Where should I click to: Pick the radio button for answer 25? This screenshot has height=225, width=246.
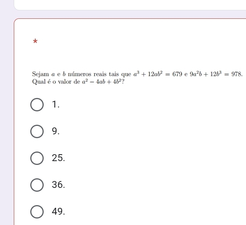(x=37, y=158)
